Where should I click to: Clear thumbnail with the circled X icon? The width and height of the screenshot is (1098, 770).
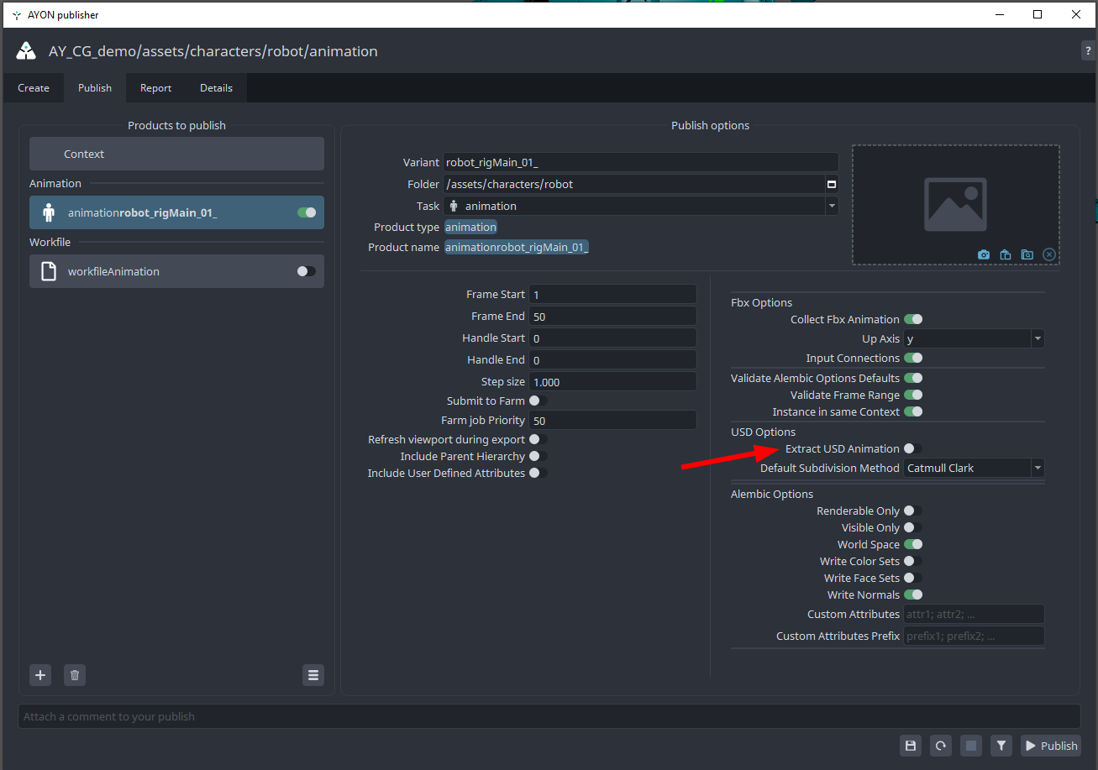point(1048,254)
